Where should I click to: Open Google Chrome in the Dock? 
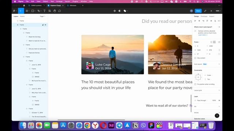click(x=87, y=125)
